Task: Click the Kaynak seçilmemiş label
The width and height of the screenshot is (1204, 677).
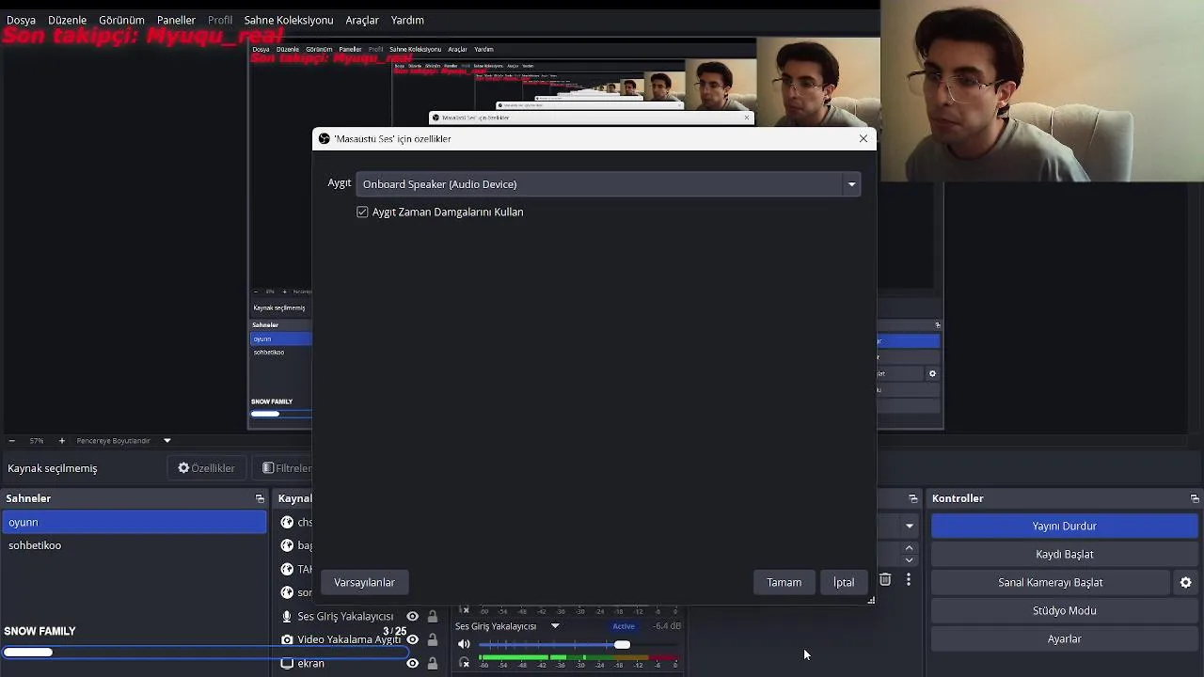Action: pos(53,468)
